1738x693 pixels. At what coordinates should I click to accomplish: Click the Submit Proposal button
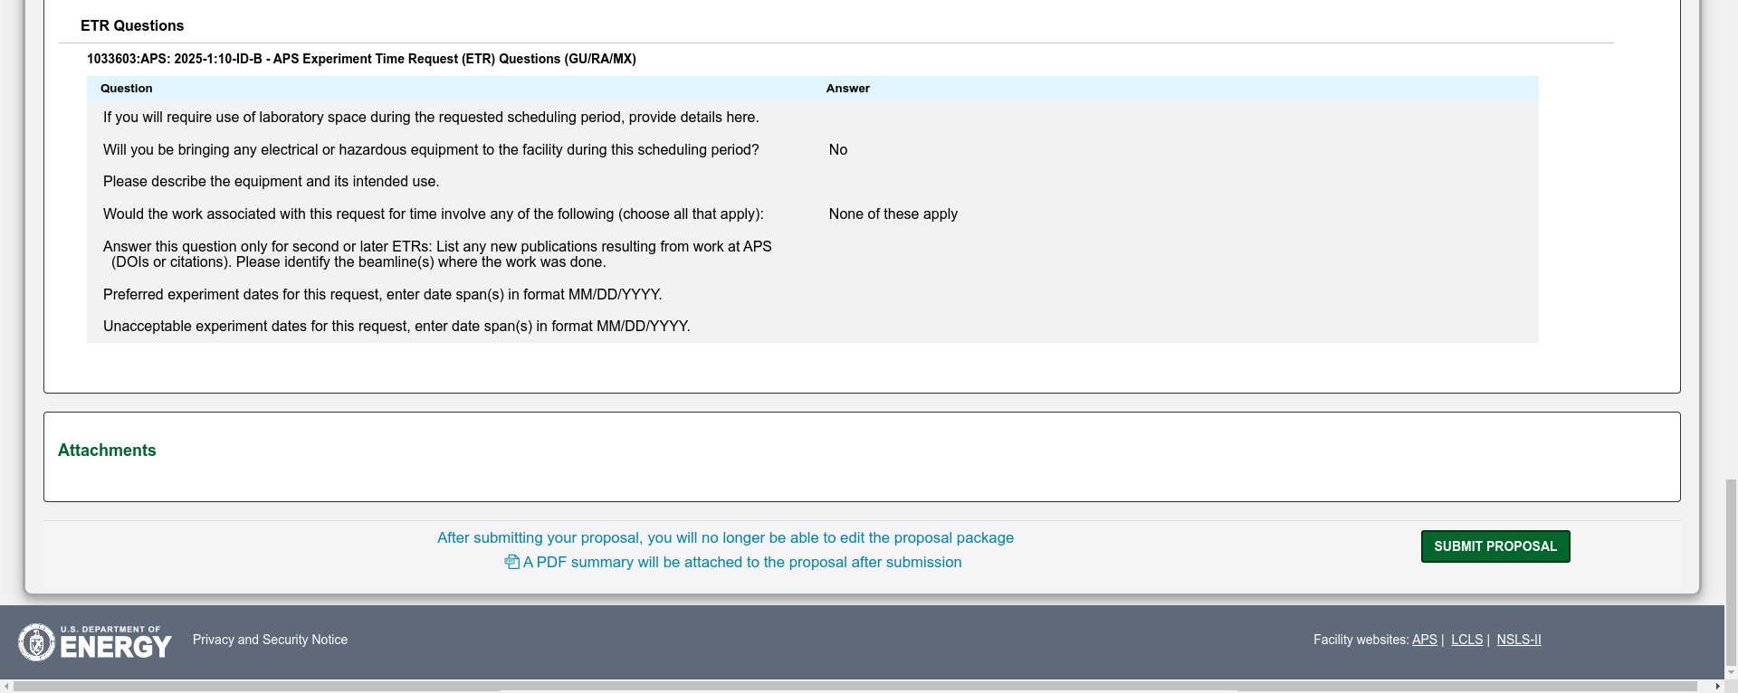[x=1494, y=546]
